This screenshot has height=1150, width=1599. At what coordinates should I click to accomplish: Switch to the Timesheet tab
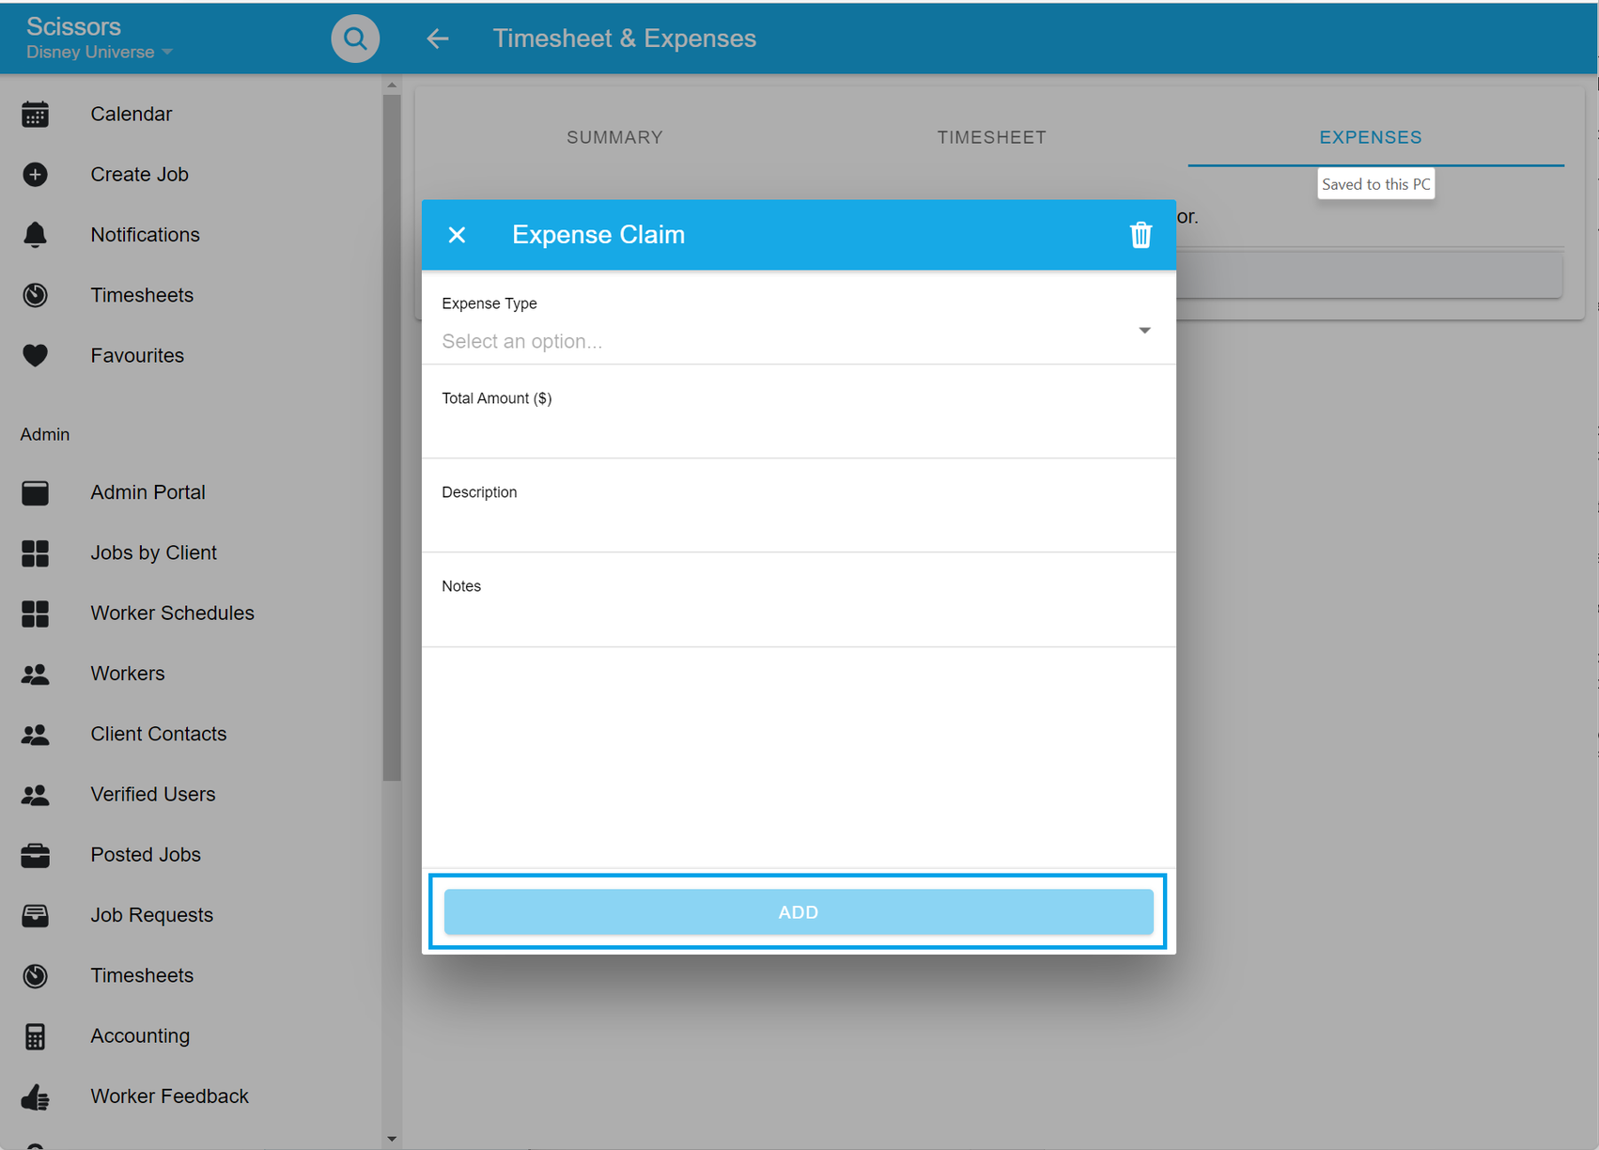point(991,137)
